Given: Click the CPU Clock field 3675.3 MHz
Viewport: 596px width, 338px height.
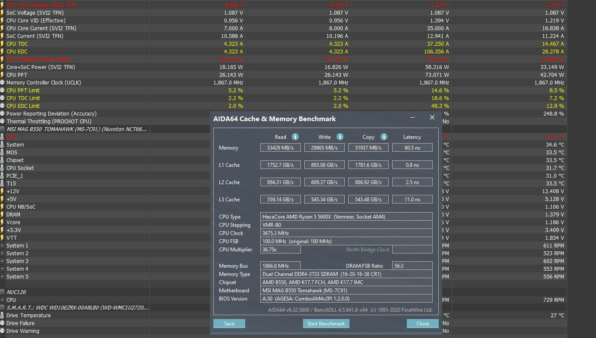Looking at the screenshot, I should tap(346, 233).
